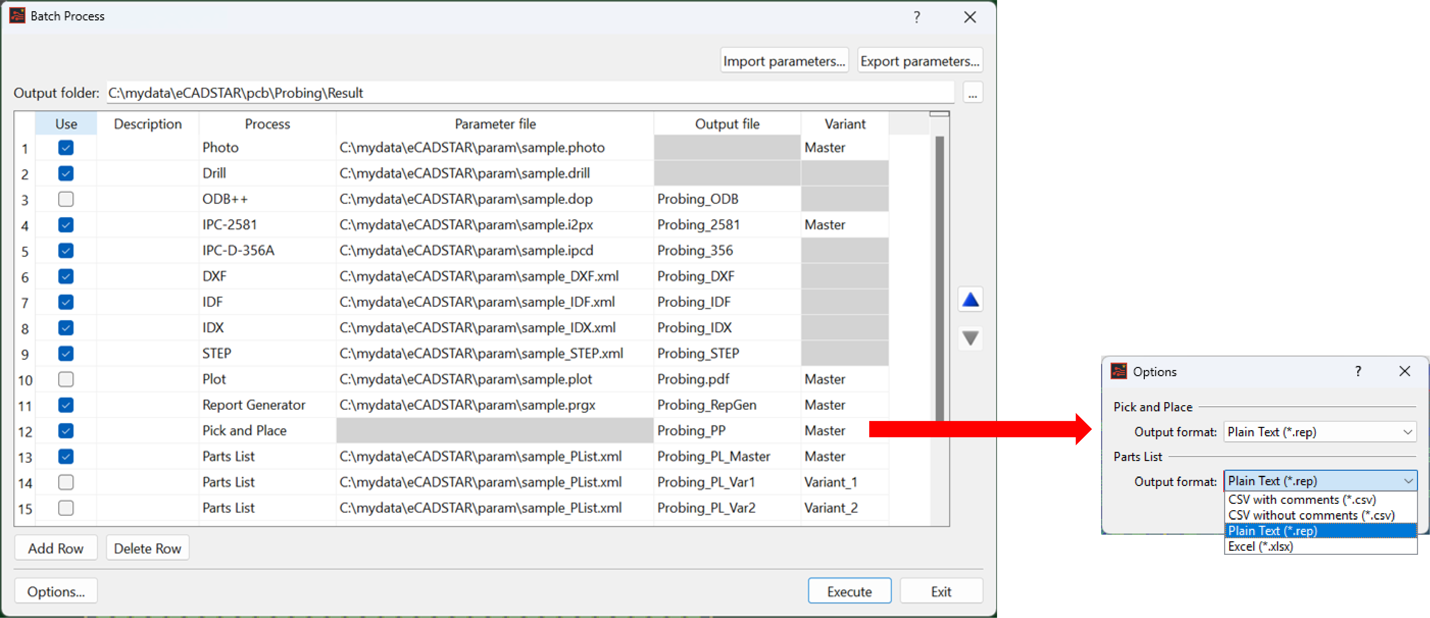
Task: Toggle the Use box for Pick and Place
Action: [x=66, y=431]
